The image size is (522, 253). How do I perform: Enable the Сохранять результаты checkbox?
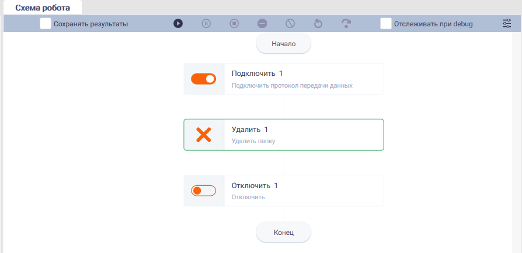46,24
